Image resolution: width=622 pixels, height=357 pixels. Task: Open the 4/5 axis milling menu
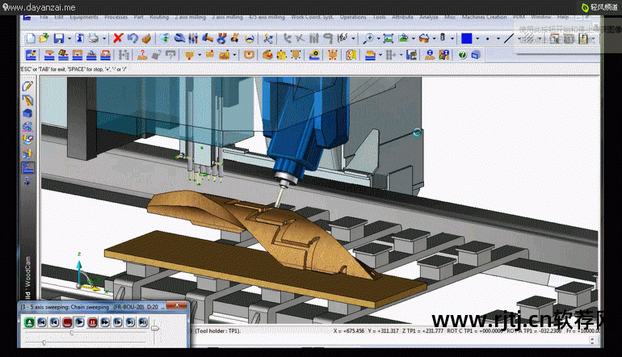click(267, 17)
